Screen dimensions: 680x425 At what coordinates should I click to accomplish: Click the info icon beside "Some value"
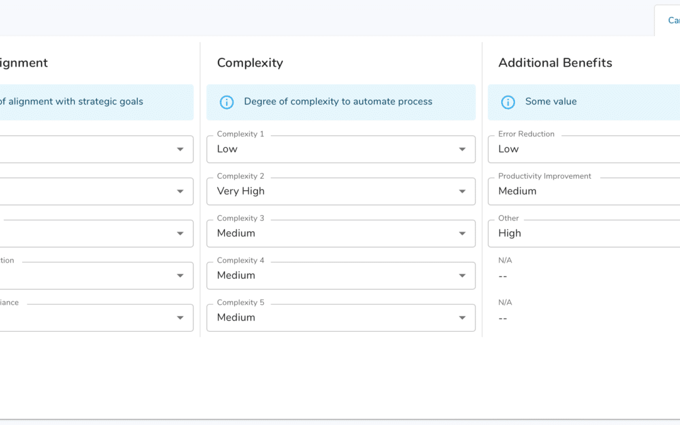tap(507, 102)
